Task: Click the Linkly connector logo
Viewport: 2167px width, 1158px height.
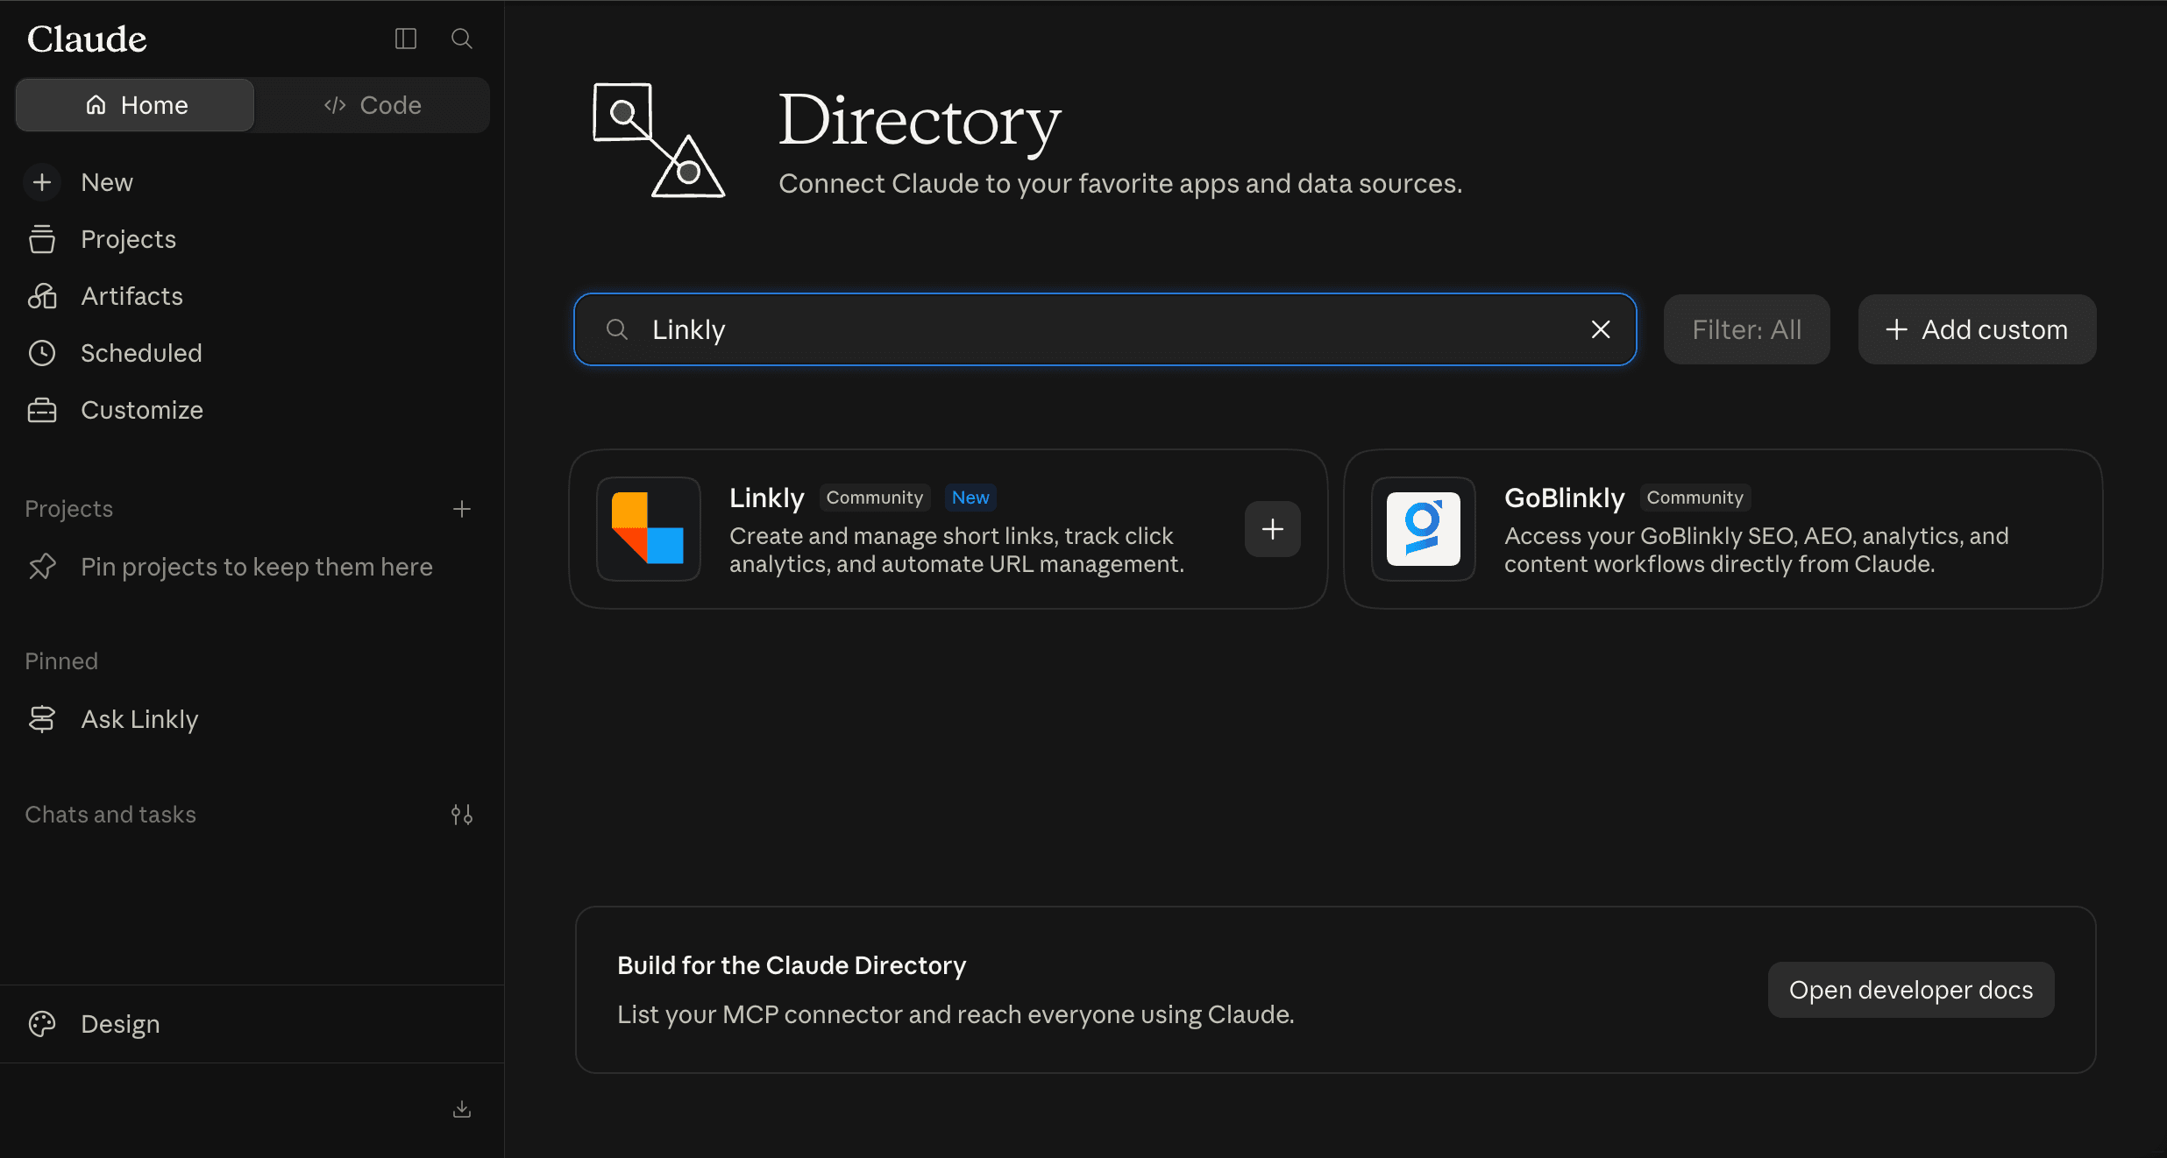Action: click(648, 529)
